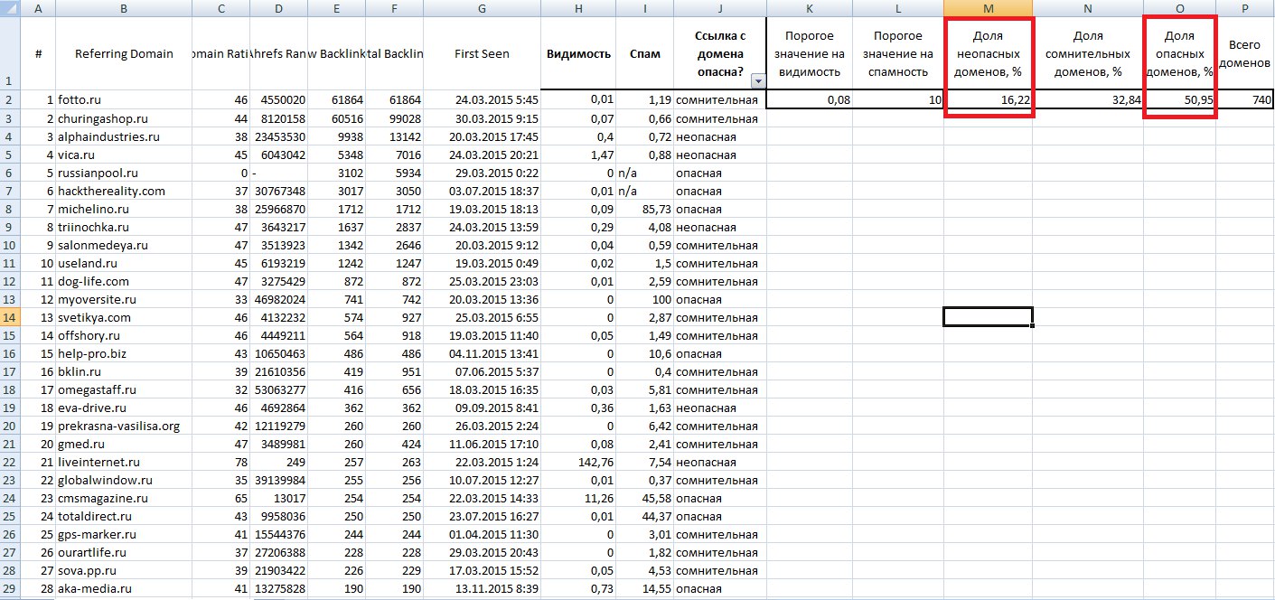This screenshot has height=600, width=1275.
Task: Click the date 24.03.2015 5:45
Action: [482, 100]
